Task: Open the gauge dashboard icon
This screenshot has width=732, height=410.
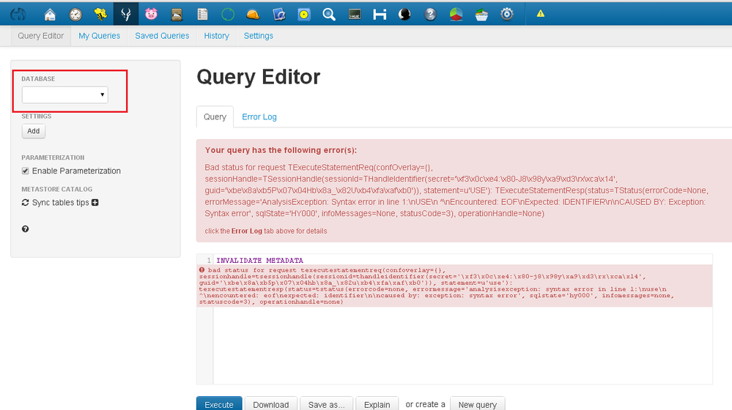Action: [x=75, y=15]
